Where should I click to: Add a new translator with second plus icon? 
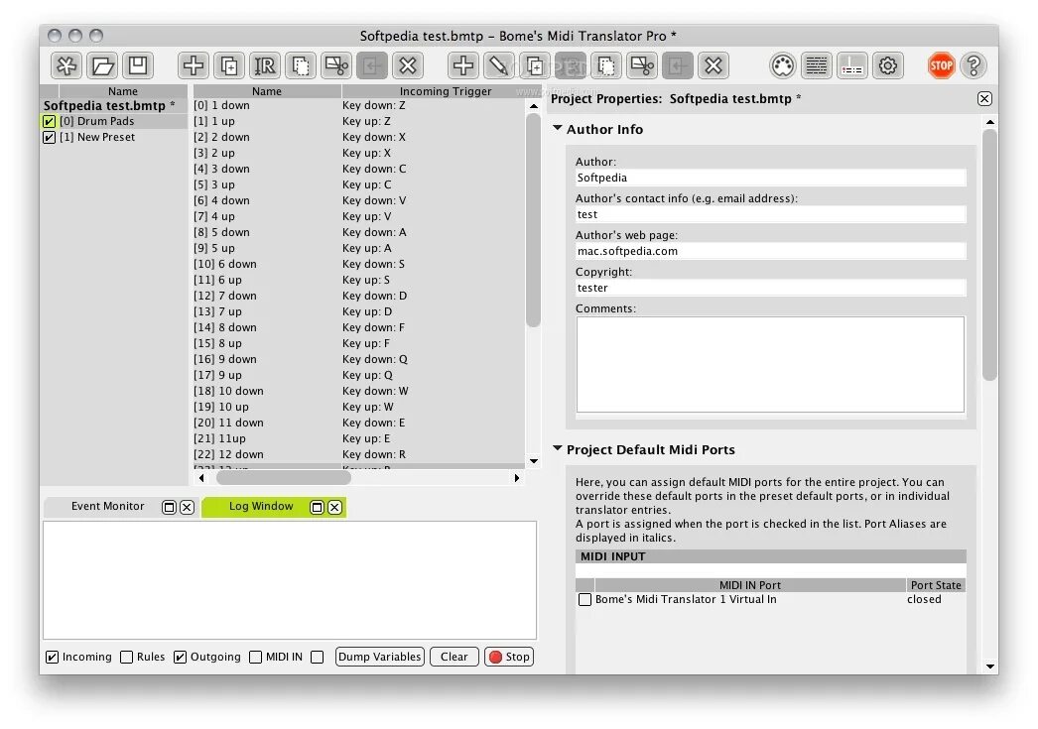pyautogui.click(x=462, y=65)
